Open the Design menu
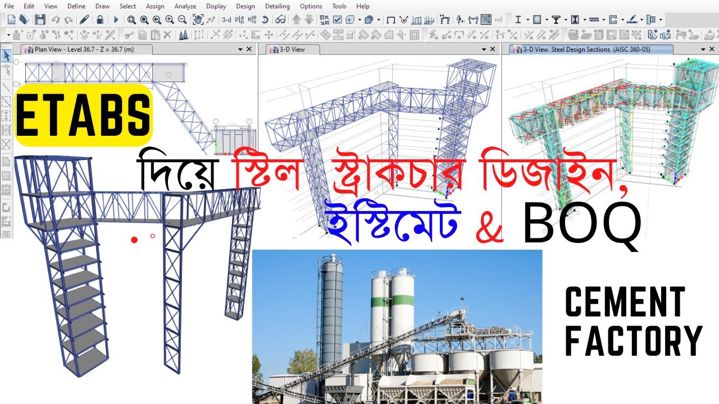Image resolution: width=719 pixels, height=404 pixels. [245, 6]
